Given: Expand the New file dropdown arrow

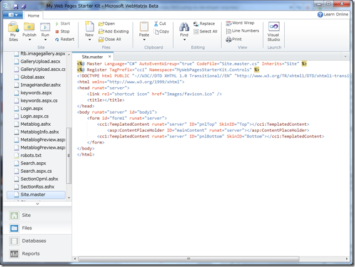Looking at the screenshot, I should pyautogui.click(x=90, y=40).
